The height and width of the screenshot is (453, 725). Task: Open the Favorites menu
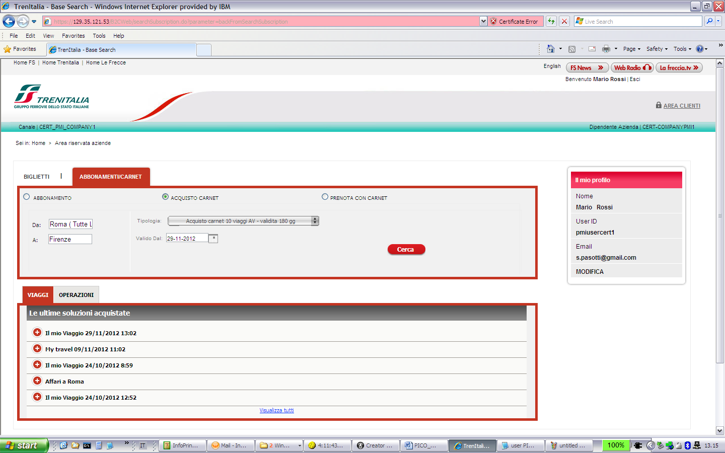click(x=74, y=36)
